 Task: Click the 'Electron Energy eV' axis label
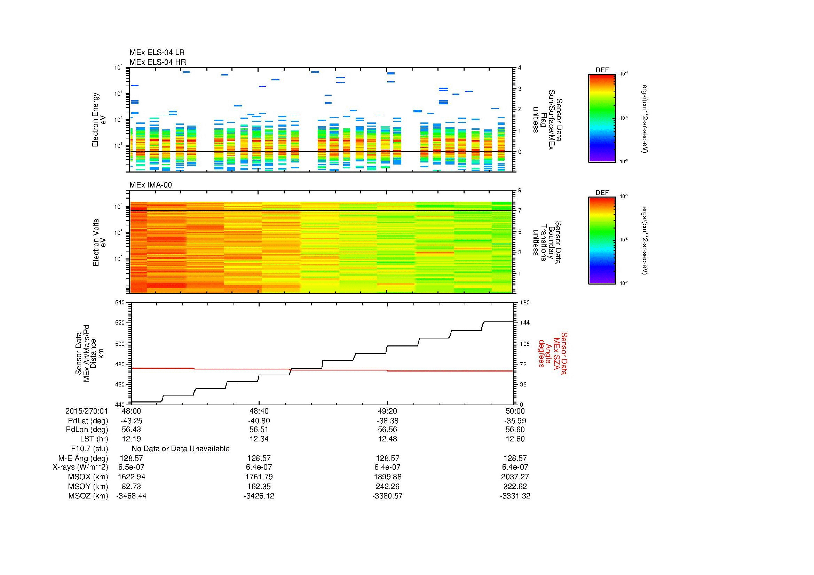click(x=99, y=120)
